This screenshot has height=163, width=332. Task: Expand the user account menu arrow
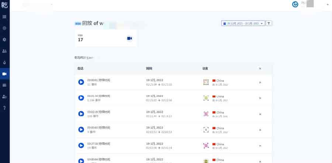(328, 4)
